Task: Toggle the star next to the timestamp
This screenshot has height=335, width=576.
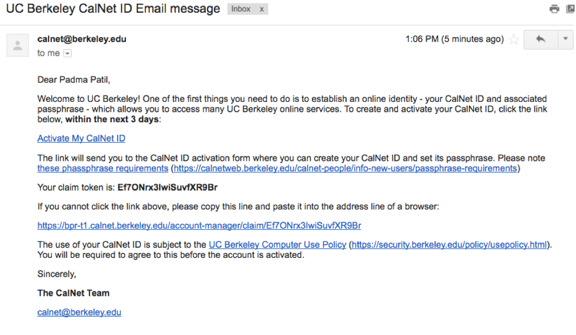Action: point(514,39)
